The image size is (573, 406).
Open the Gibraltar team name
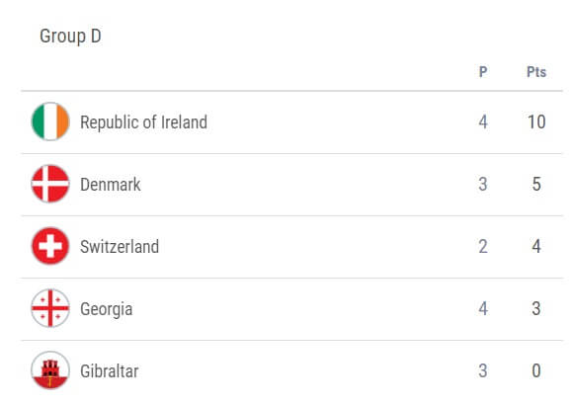110,370
